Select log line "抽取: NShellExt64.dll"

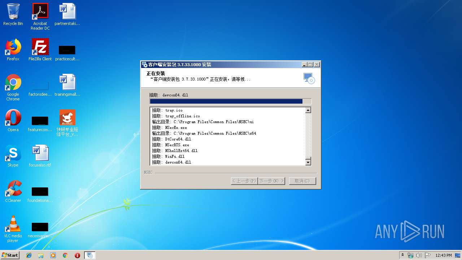175,151
